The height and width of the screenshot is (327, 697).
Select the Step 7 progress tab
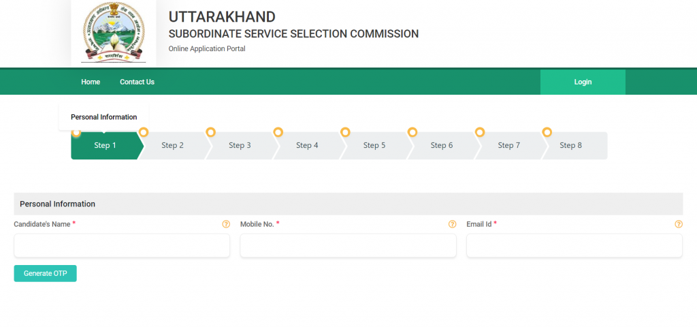pos(509,146)
